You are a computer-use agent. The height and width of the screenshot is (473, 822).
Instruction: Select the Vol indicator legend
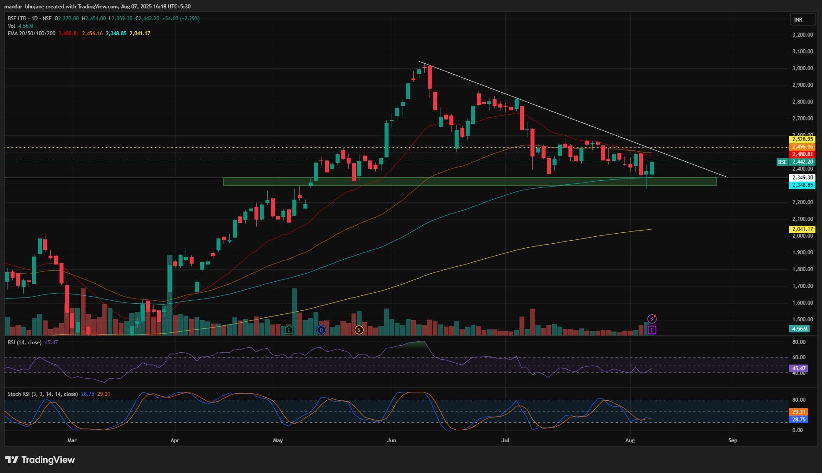(11, 26)
